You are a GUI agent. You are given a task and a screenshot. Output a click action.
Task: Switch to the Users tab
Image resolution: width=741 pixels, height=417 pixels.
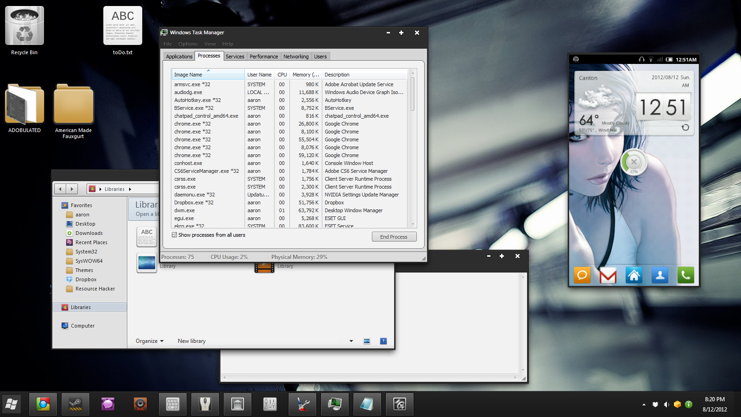320,57
